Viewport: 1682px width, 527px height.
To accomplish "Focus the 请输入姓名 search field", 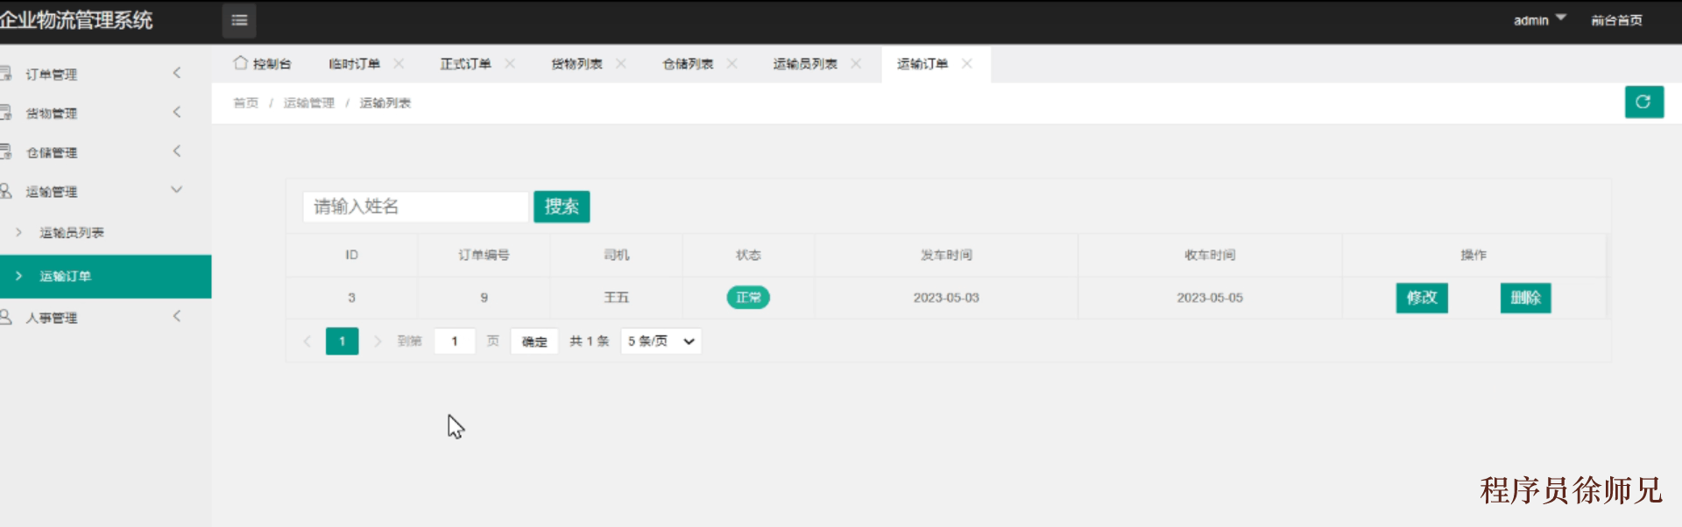I will pos(416,207).
